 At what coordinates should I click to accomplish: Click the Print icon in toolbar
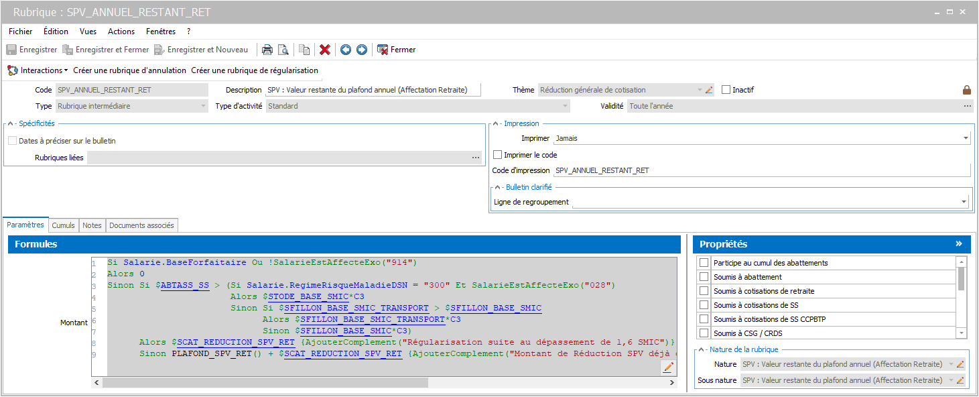267,50
